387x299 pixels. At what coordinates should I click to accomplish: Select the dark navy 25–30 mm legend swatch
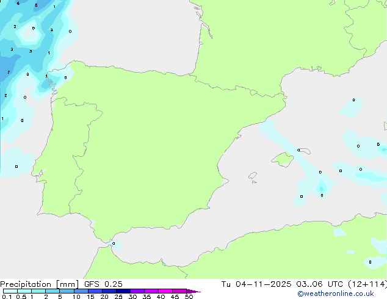tap(123, 291)
